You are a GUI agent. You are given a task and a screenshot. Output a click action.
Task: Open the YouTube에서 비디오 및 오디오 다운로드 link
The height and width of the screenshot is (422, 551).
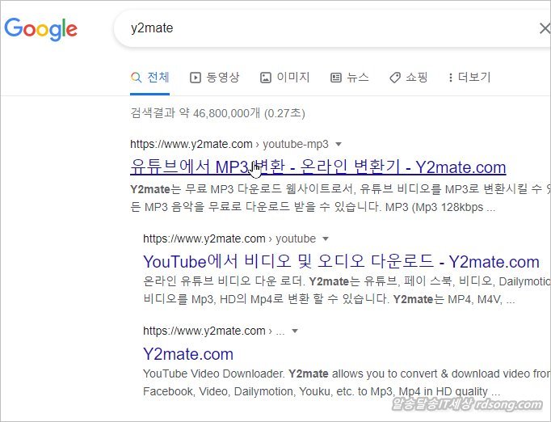click(340, 262)
